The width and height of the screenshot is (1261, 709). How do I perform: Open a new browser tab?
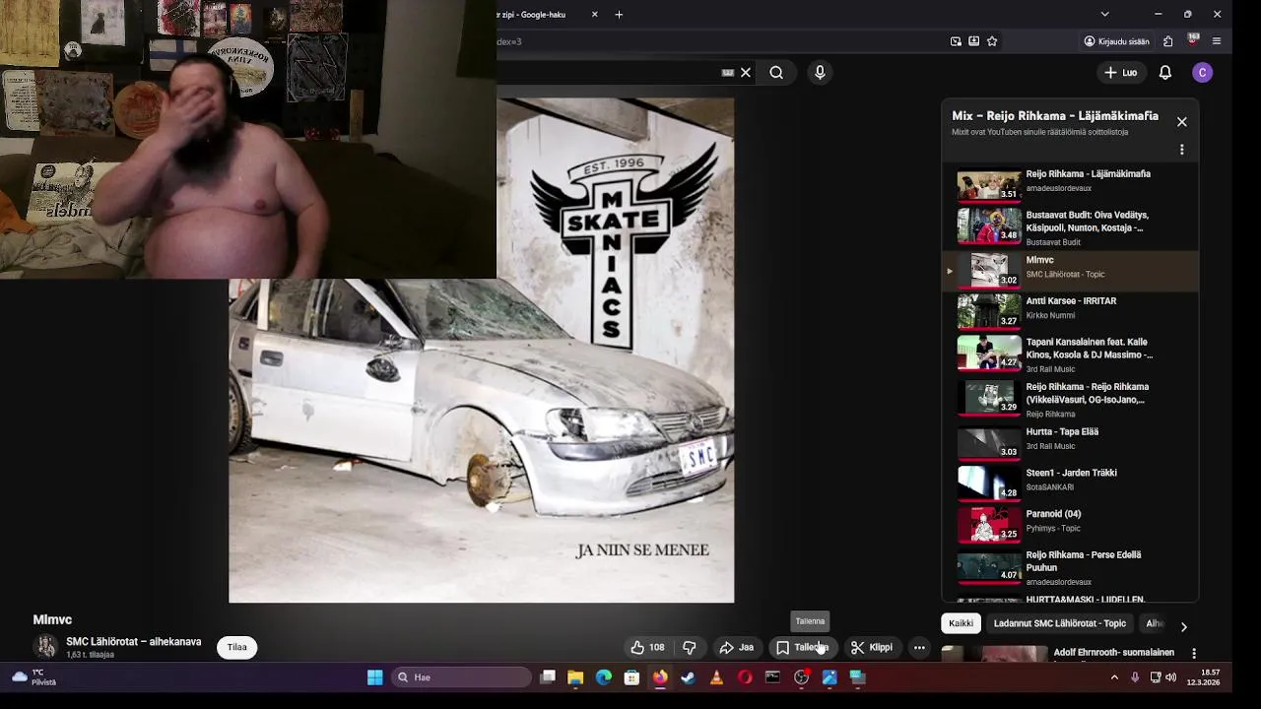[619, 14]
